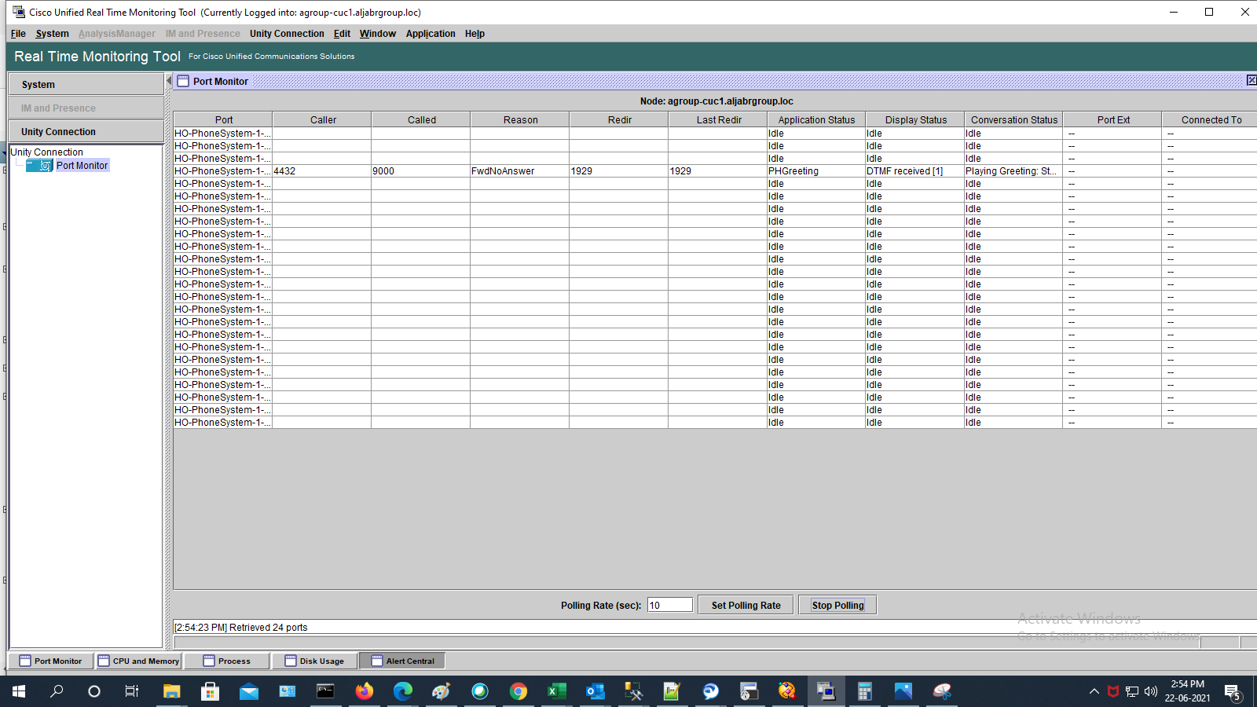Select the FwdNoAnswer reason cell
Screen dimensions: 1257x707
pos(520,170)
